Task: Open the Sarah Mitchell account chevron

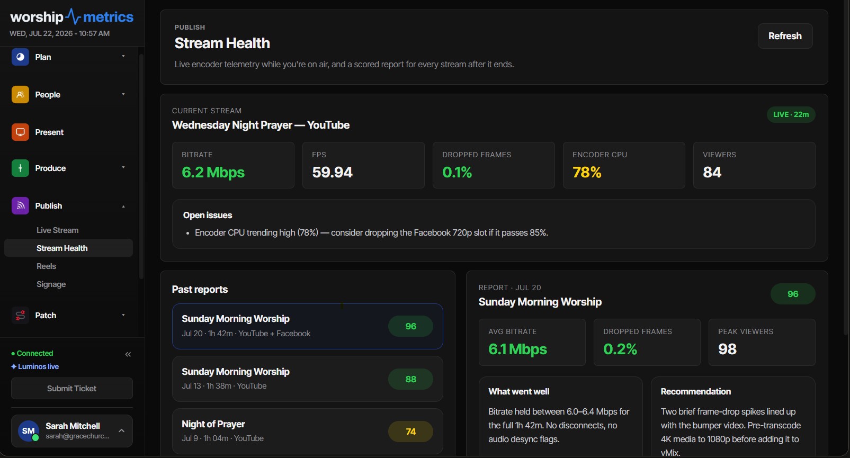Action: pyautogui.click(x=122, y=430)
